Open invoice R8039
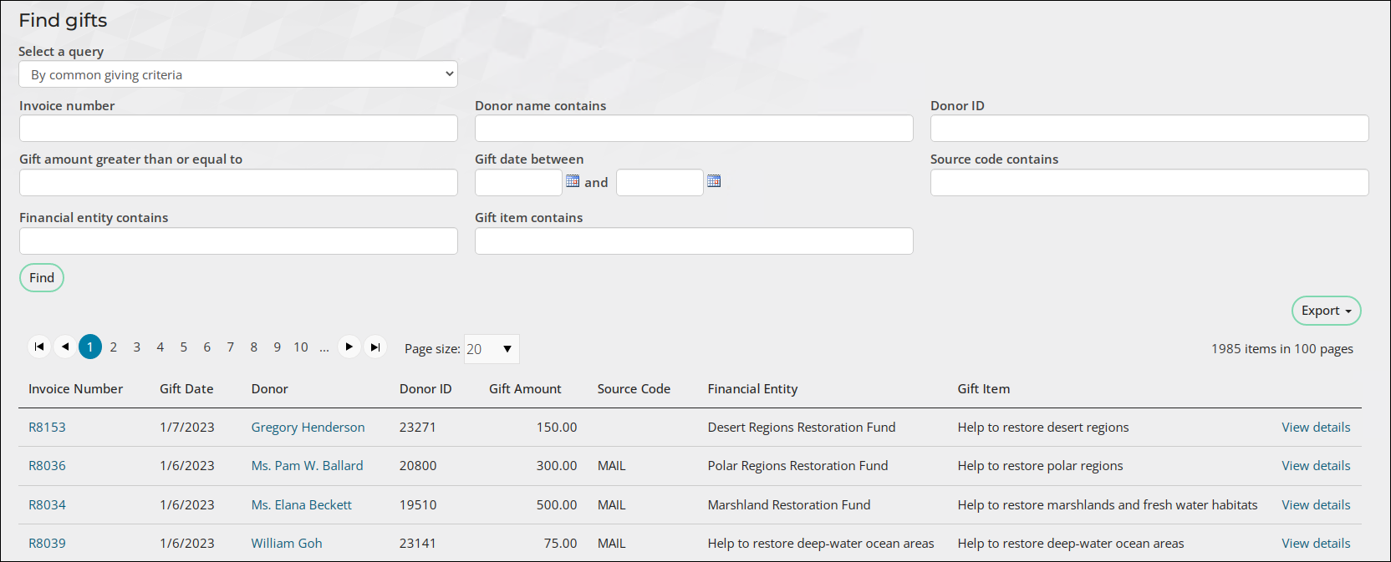Viewport: 1391px width, 562px height. tap(47, 544)
